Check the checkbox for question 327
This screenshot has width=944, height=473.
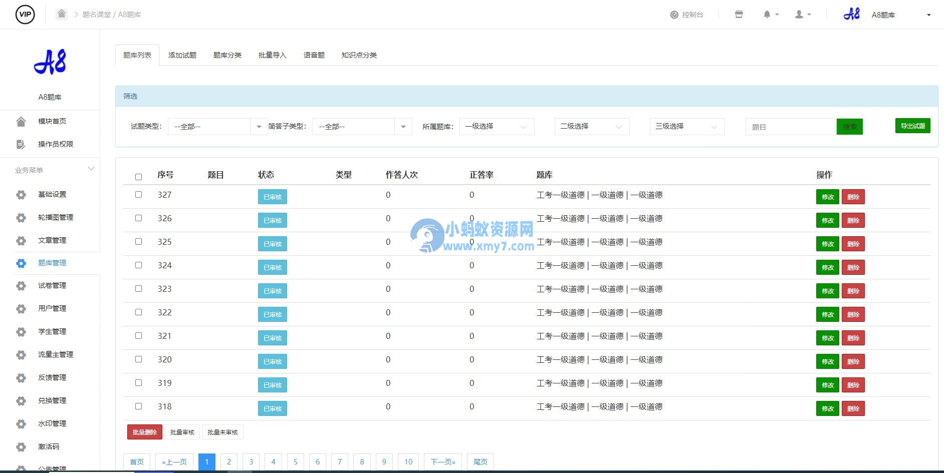[138, 195]
